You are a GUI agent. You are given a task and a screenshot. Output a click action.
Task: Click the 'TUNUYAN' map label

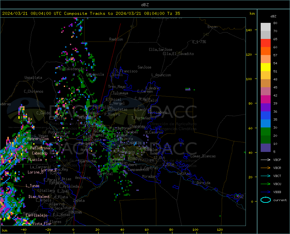[75, 212]
